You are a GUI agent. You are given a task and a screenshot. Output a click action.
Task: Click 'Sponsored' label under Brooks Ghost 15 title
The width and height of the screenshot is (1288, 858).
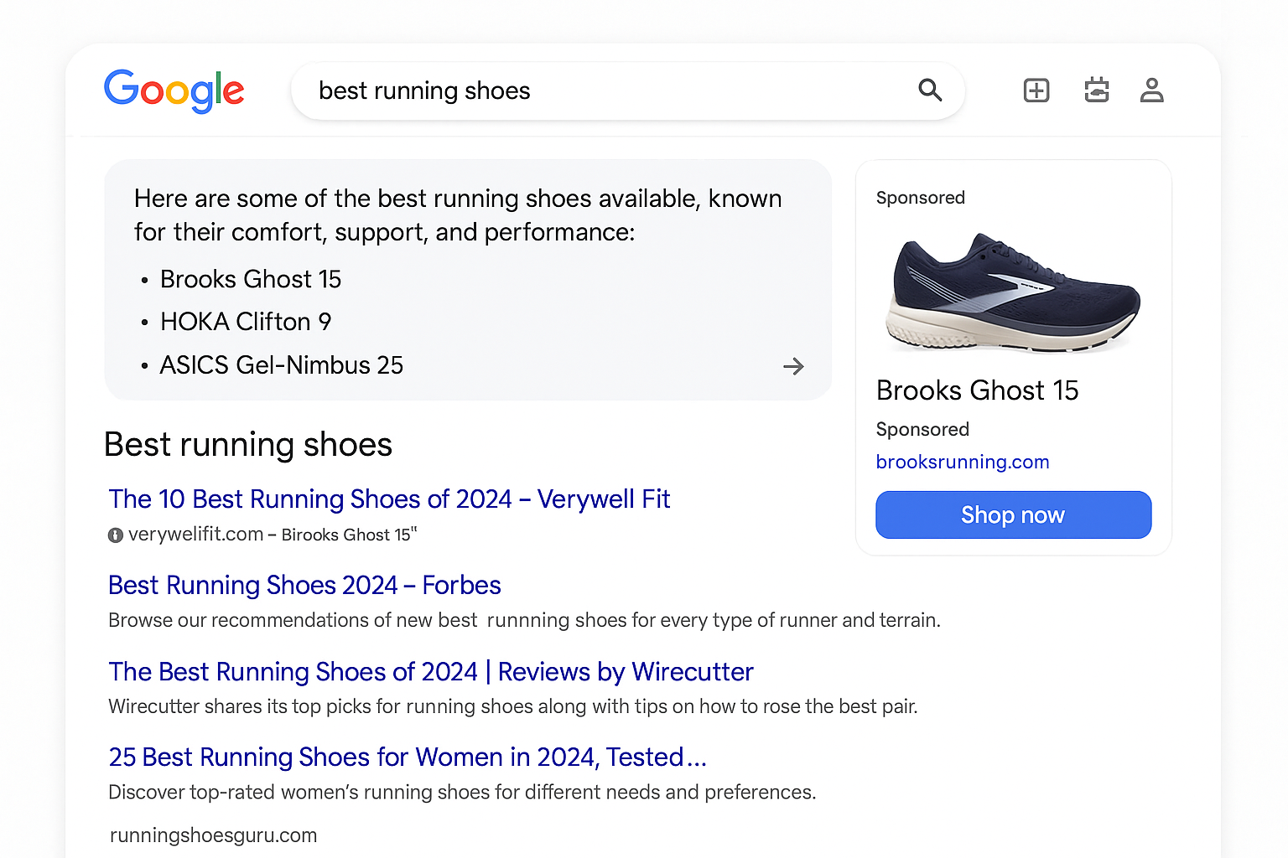922,429
